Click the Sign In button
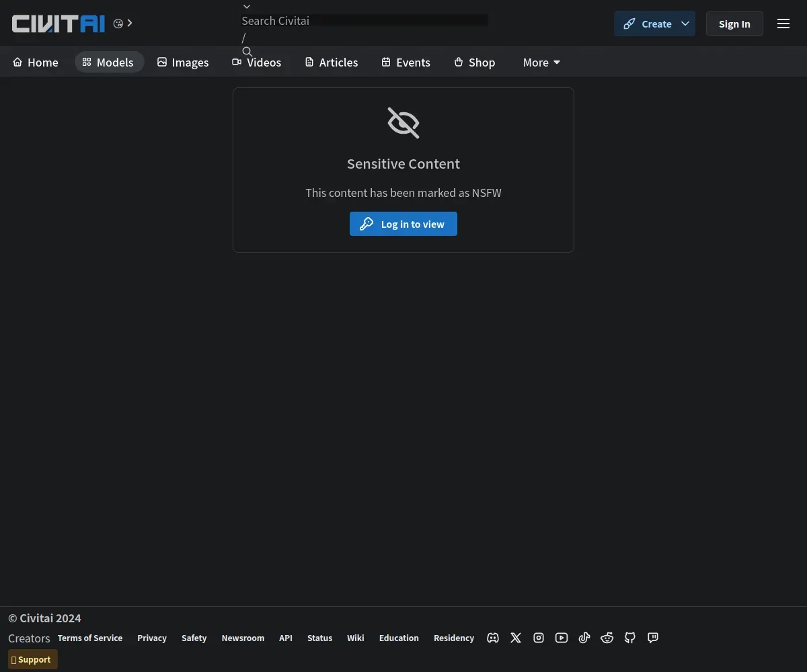Screen dimensions: 807x672 pyautogui.click(x=734, y=24)
